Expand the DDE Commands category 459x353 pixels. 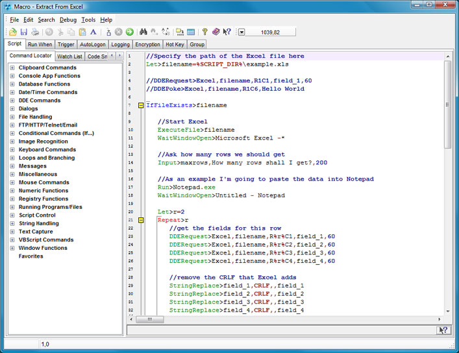point(12,101)
